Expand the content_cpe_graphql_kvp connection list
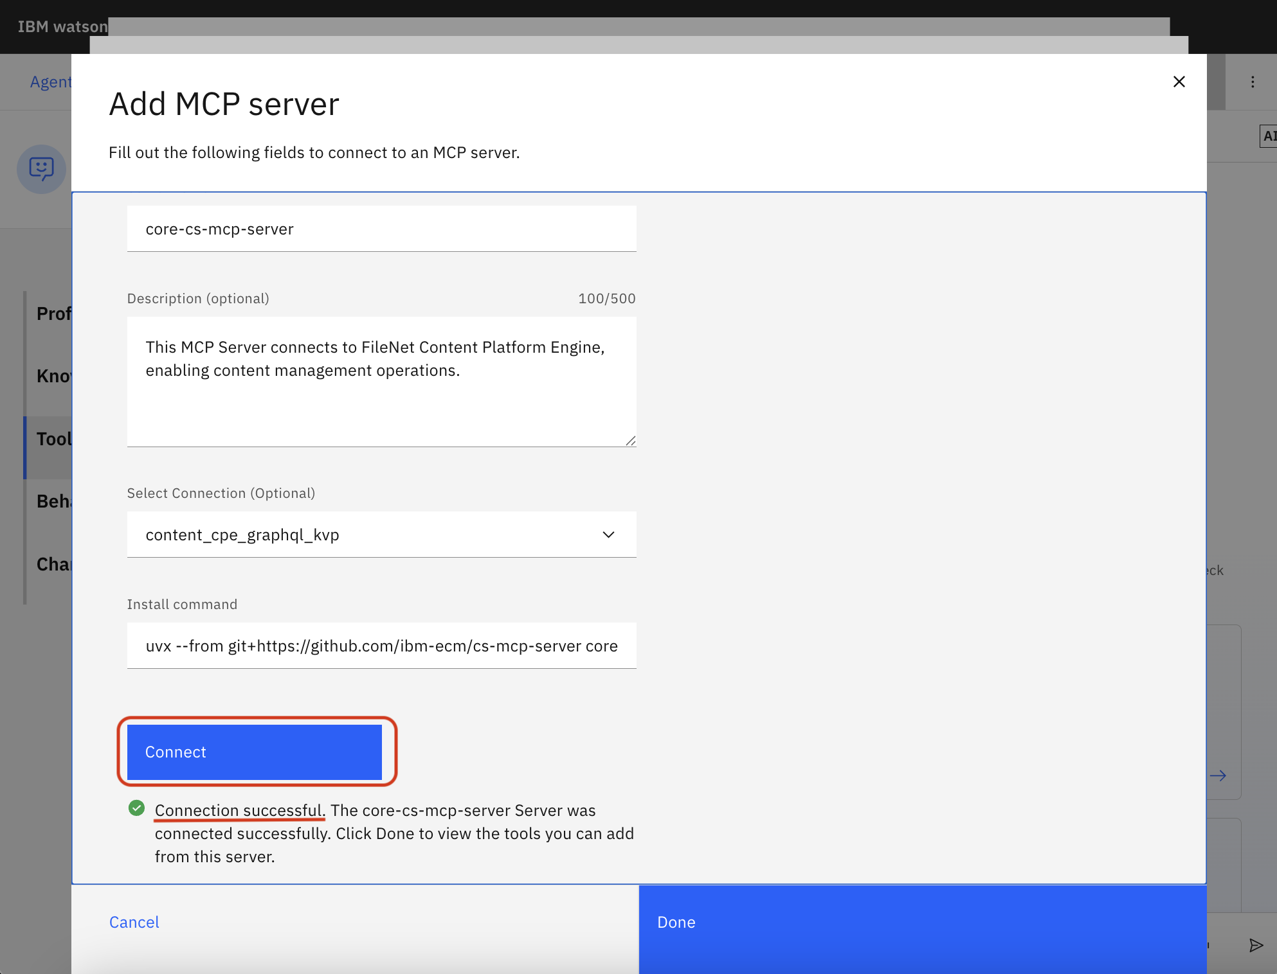Viewport: 1277px width, 974px height. pyautogui.click(x=608, y=534)
